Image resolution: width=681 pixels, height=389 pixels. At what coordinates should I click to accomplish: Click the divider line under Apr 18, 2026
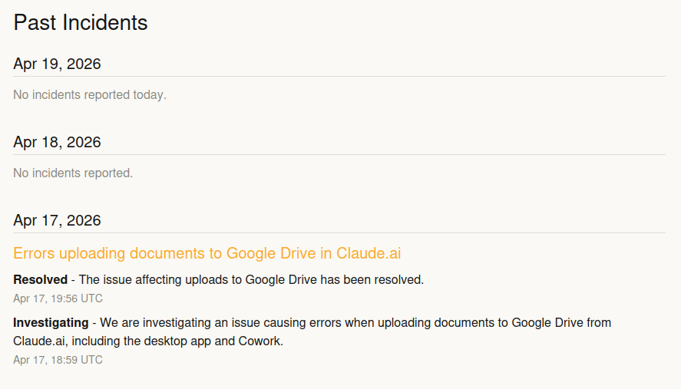339,155
